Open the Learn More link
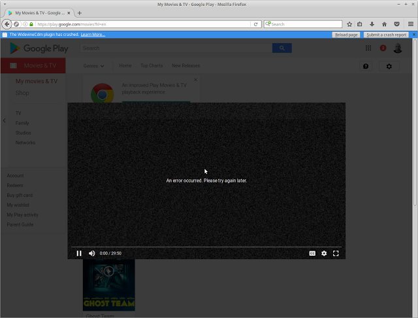This screenshot has width=418, height=318. pyautogui.click(x=93, y=34)
